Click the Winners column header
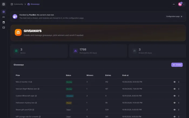The height and width of the screenshot is (118, 189). pyautogui.click(x=90, y=75)
